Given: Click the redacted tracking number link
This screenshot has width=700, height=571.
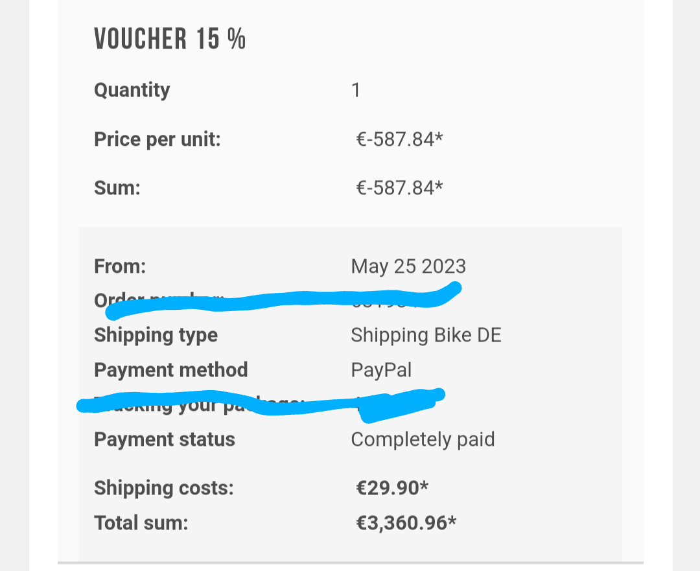Looking at the screenshot, I should tap(397, 405).
